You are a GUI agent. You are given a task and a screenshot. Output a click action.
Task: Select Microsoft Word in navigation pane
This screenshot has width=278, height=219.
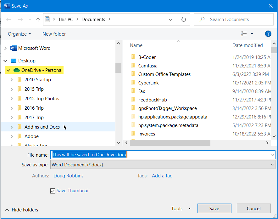[x=34, y=48]
